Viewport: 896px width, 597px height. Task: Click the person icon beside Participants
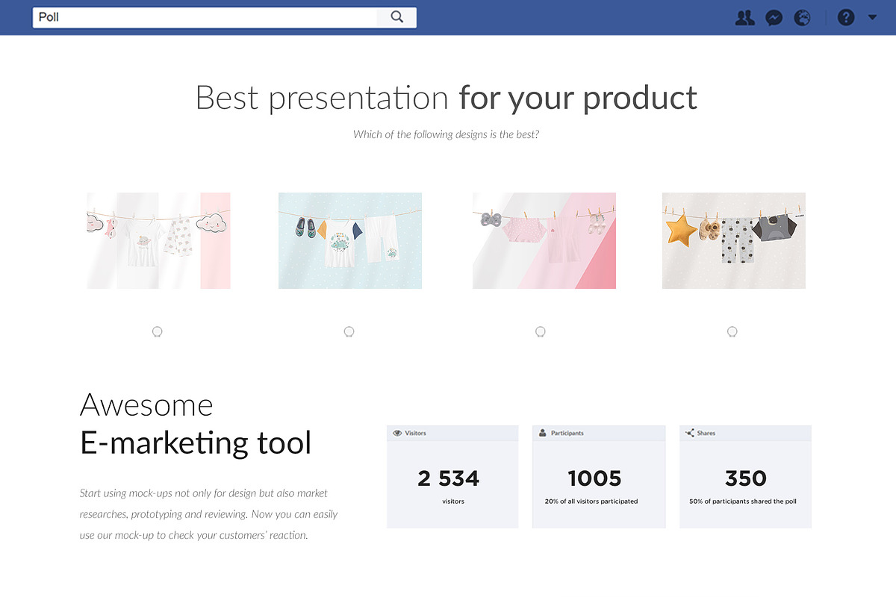(x=543, y=433)
